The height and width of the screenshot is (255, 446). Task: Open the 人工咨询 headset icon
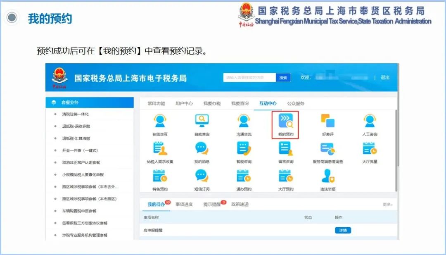[x=370, y=122]
